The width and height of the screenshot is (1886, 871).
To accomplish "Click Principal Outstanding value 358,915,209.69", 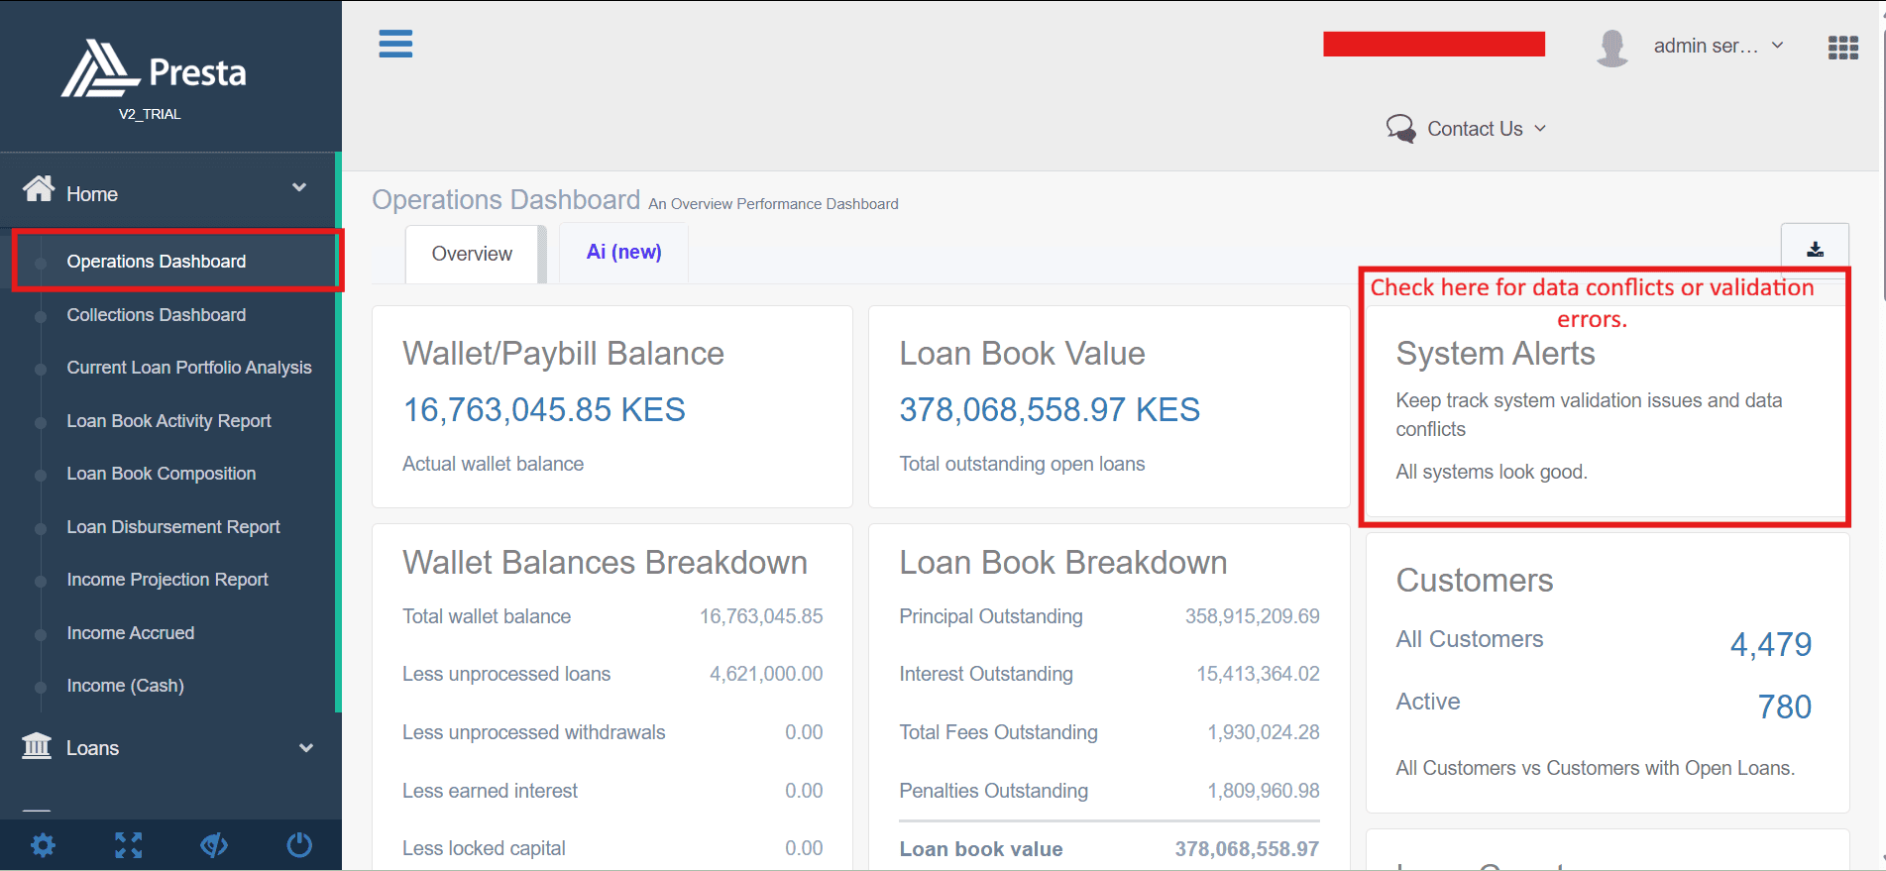I will point(1253,616).
